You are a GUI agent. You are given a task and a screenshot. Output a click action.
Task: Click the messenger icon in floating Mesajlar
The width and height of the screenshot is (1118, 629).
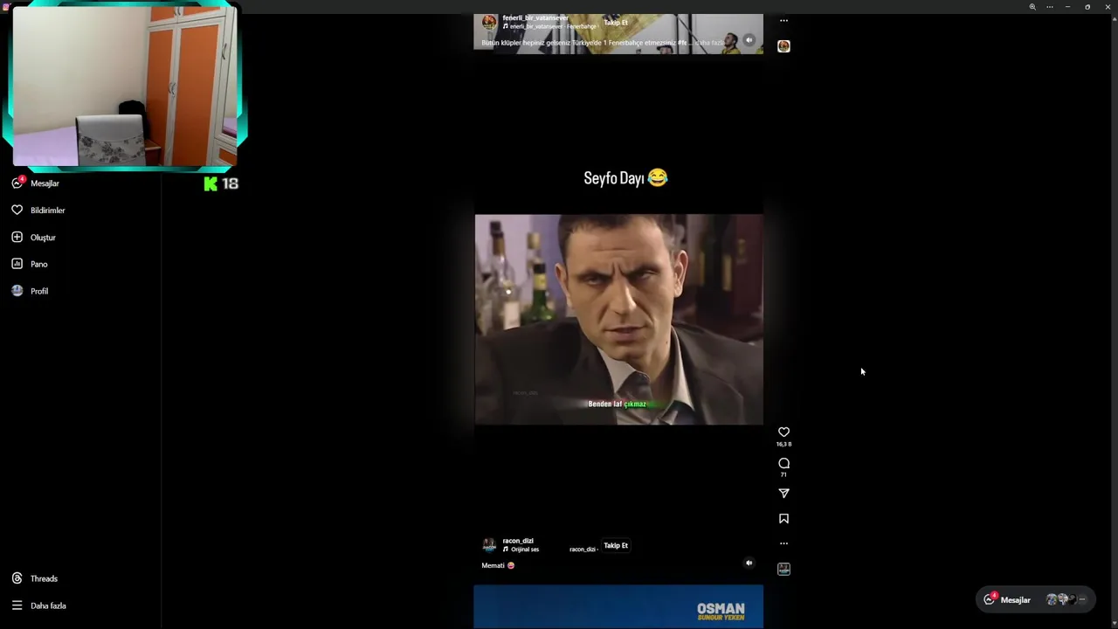pyautogui.click(x=989, y=599)
